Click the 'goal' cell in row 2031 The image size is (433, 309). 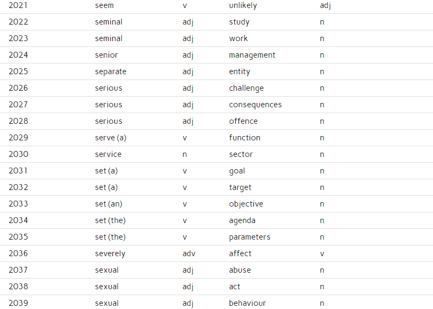(237, 171)
